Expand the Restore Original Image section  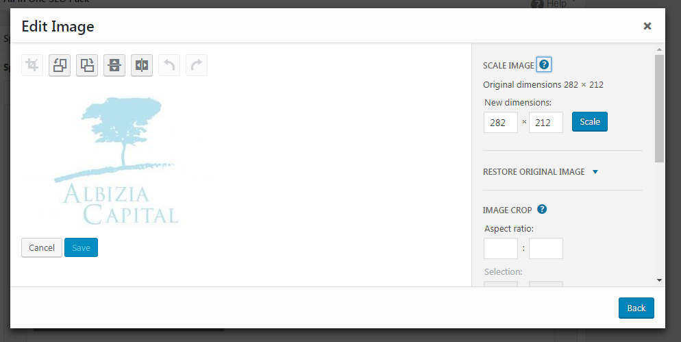click(541, 171)
